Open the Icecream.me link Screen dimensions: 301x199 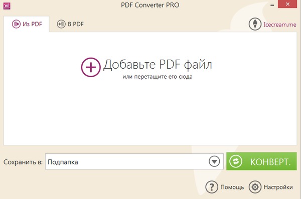click(280, 25)
